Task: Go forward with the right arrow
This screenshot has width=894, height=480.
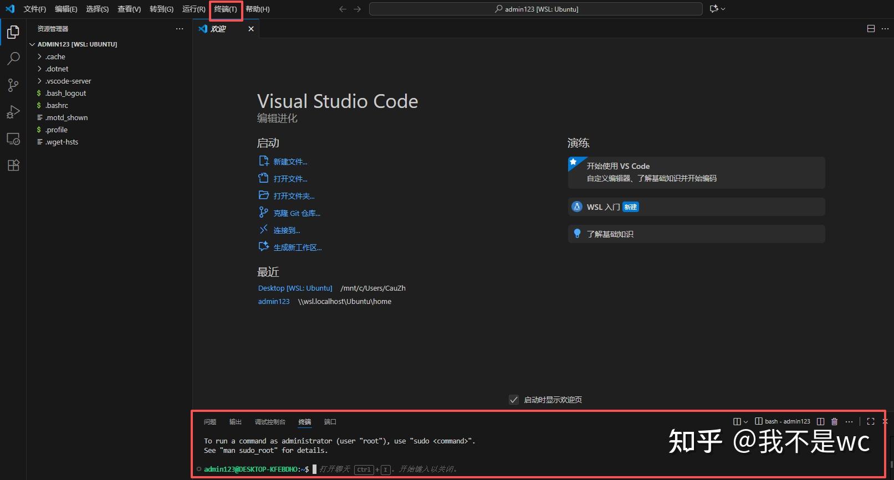Action: click(x=357, y=9)
